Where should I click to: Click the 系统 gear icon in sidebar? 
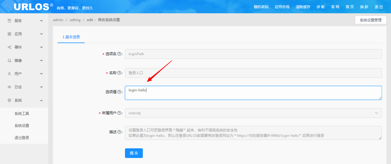point(9,100)
